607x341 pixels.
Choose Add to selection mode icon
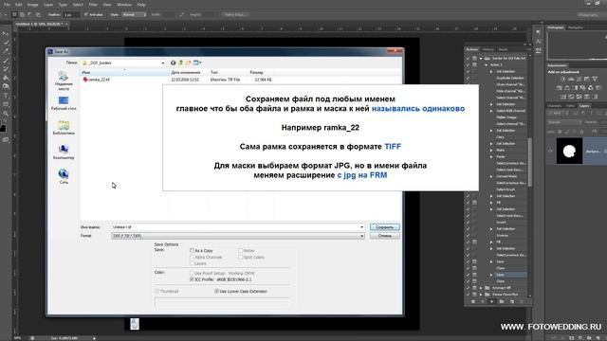coord(22,15)
